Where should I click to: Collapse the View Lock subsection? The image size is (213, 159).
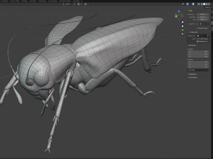pos(193,32)
